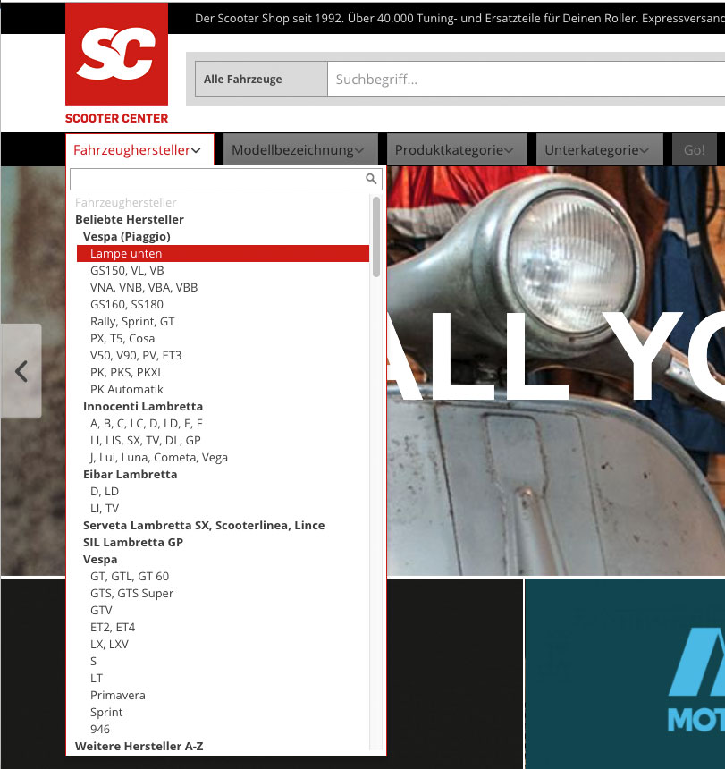Focus the Suchbegriff search field
The height and width of the screenshot is (769, 725).
click(526, 79)
